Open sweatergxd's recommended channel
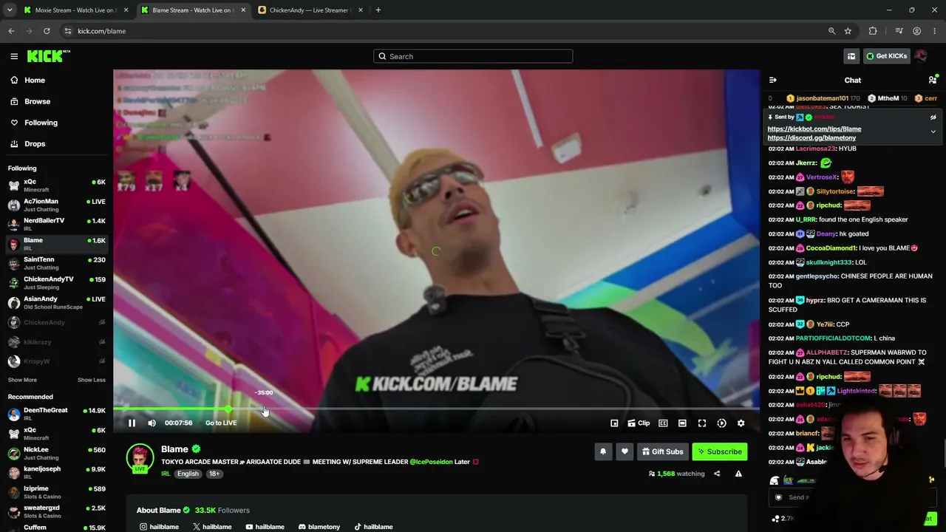The height and width of the screenshot is (532, 946). tap(56, 511)
